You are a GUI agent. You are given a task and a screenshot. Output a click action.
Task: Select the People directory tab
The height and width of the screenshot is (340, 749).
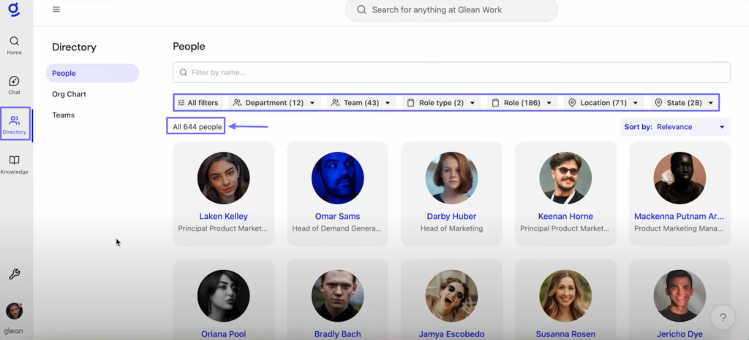[x=92, y=74]
